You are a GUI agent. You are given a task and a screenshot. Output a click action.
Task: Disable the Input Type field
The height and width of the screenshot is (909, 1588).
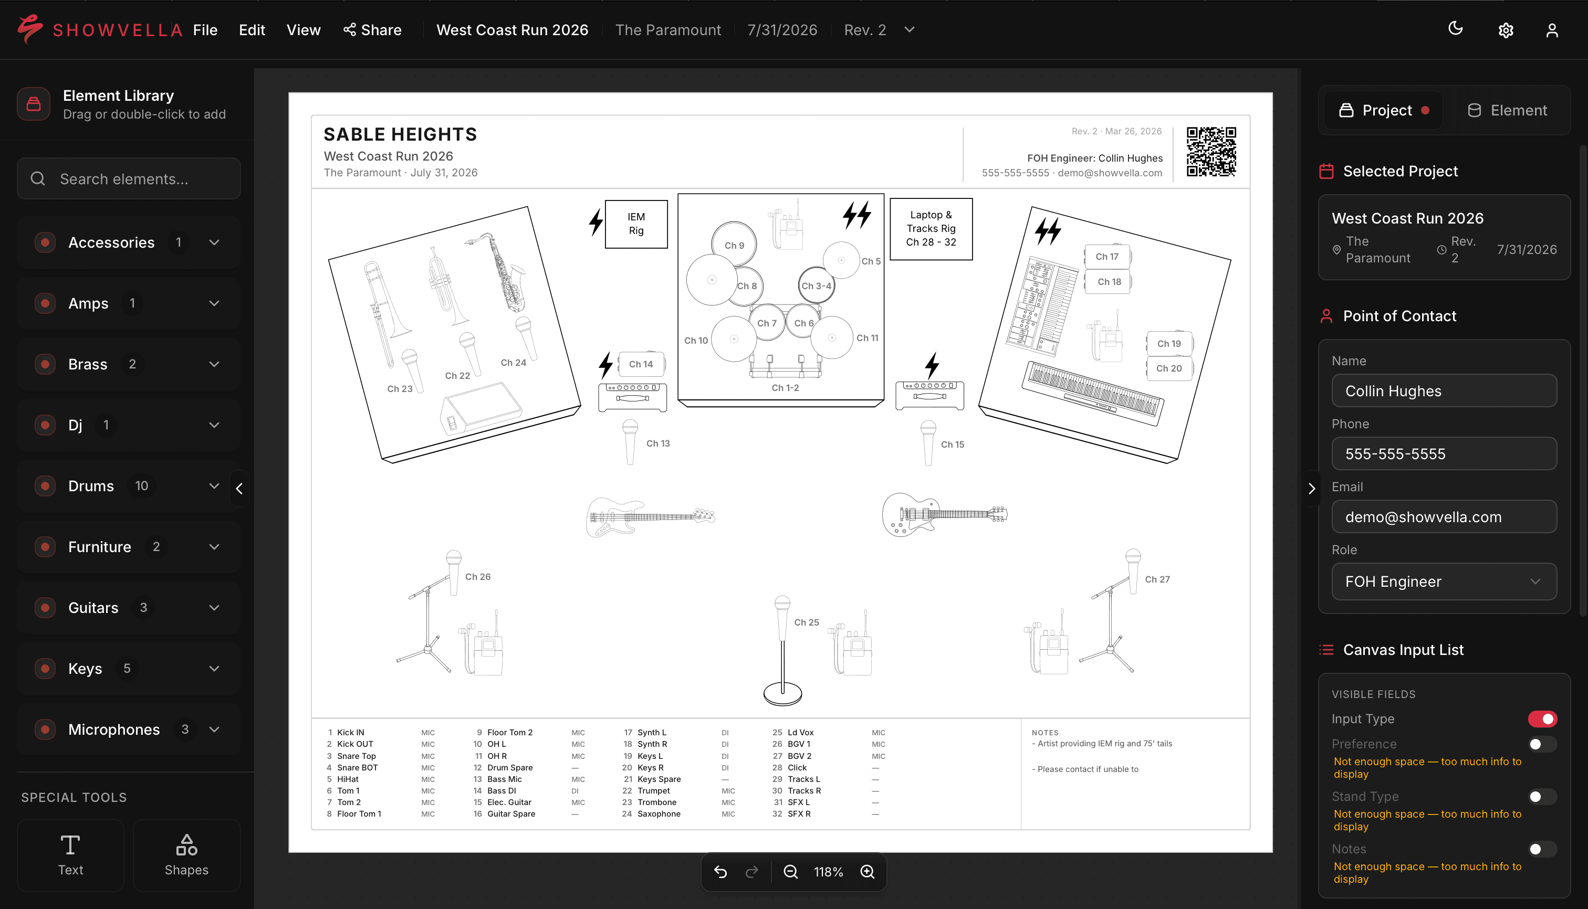pos(1542,718)
